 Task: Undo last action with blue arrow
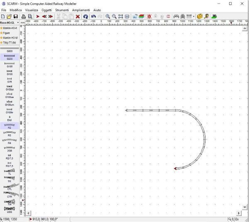pyautogui.click(x=93, y=16)
